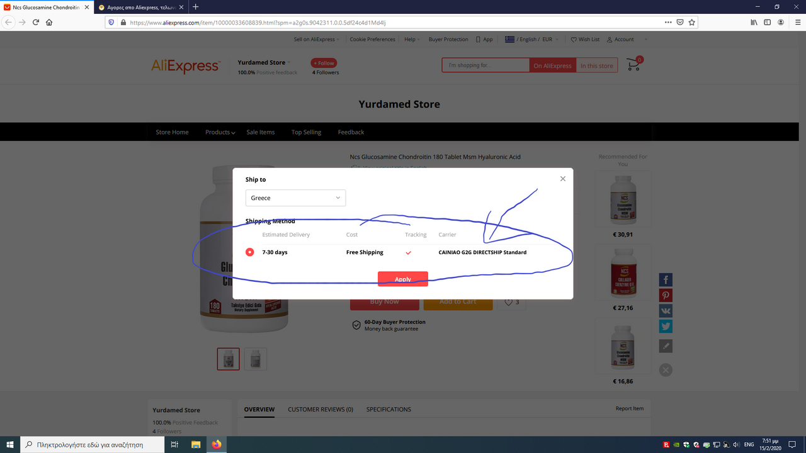806x453 pixels.
Task: Open Wish List
Action: 585,39
